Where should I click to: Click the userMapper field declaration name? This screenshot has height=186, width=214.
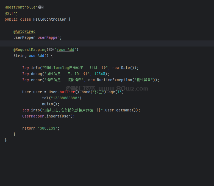(48, 37)
